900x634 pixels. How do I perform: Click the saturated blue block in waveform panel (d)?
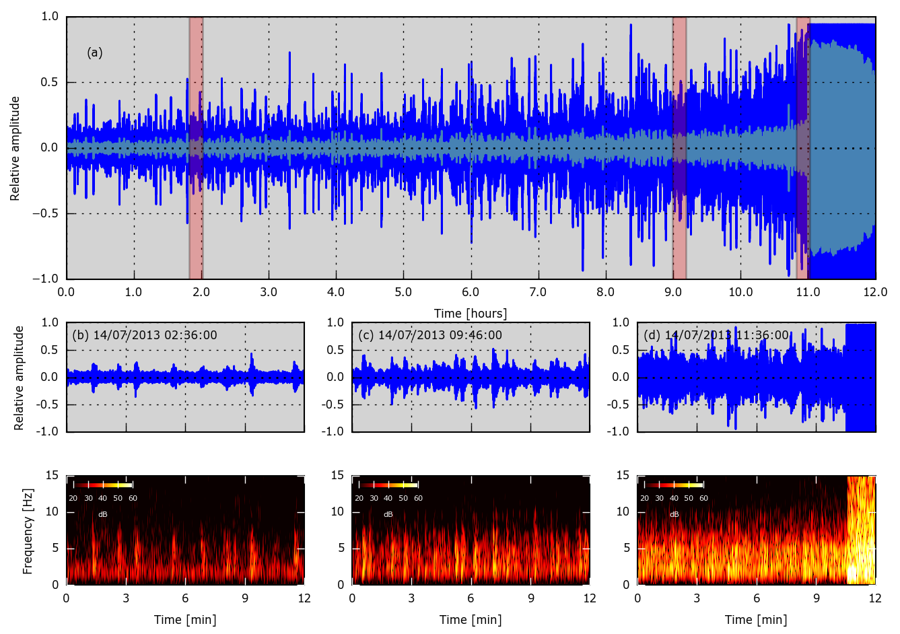(x=860, y=377)
